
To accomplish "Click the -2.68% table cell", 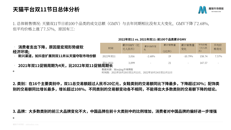I will 151,56.
